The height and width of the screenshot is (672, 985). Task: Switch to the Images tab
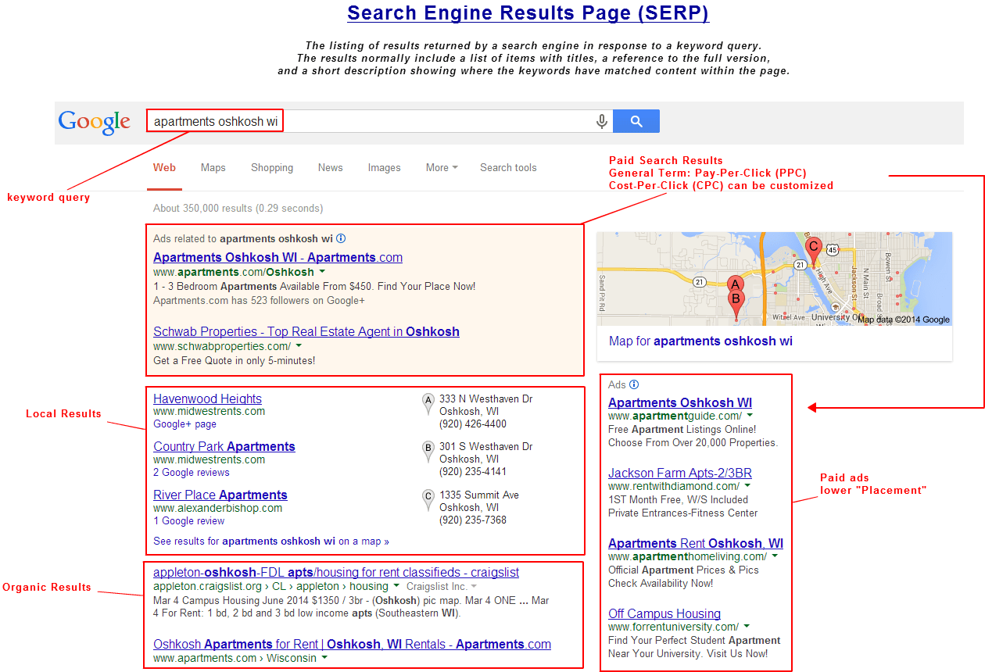click(384, 167)
